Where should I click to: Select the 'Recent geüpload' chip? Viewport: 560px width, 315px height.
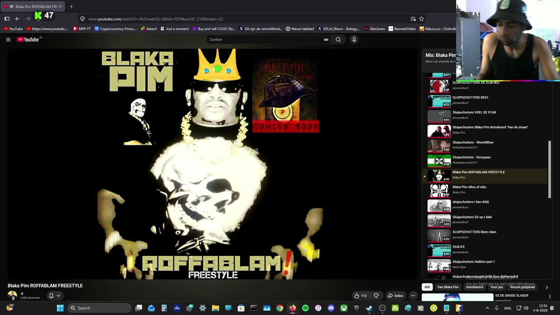point(522,287)
